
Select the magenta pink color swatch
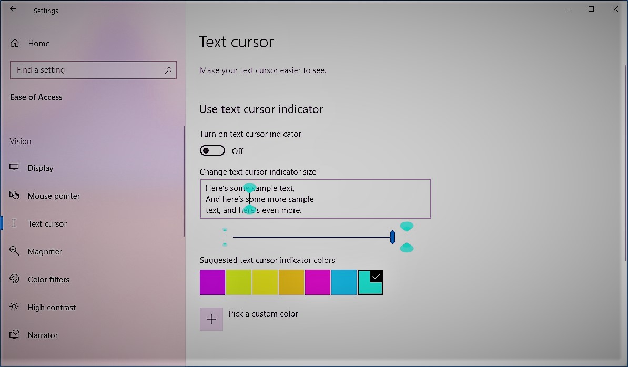click(318, 282)
